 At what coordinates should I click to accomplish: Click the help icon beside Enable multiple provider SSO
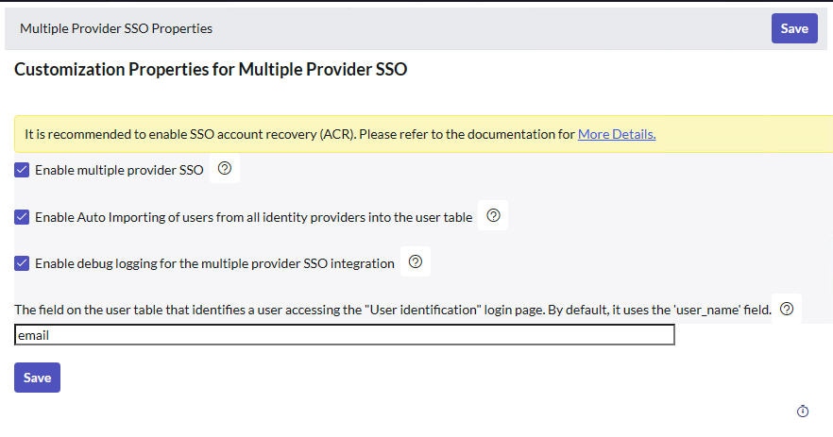pos(225,168)
